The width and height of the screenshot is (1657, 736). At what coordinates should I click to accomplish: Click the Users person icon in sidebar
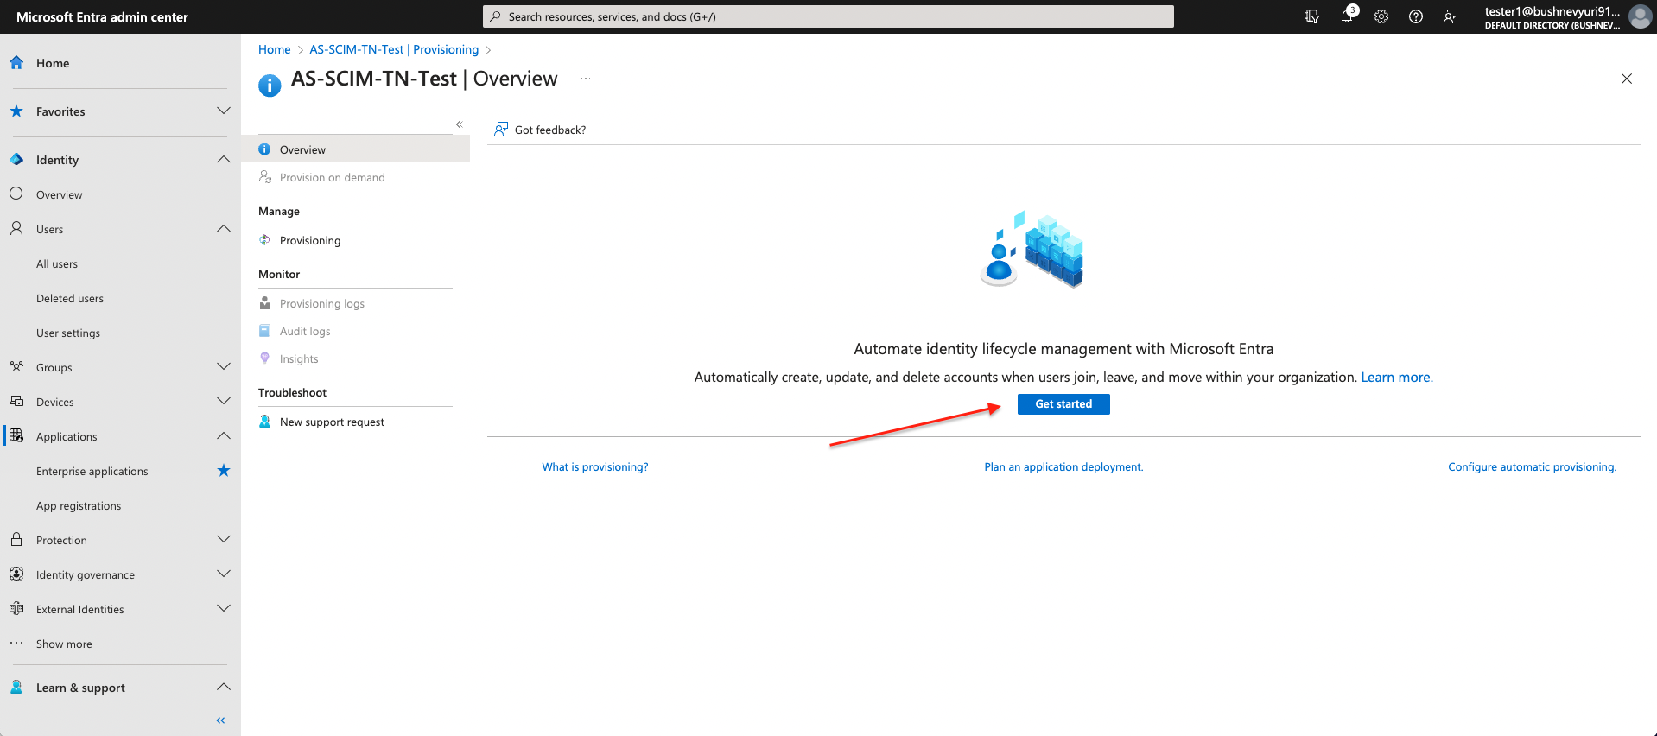coord(16,228)
